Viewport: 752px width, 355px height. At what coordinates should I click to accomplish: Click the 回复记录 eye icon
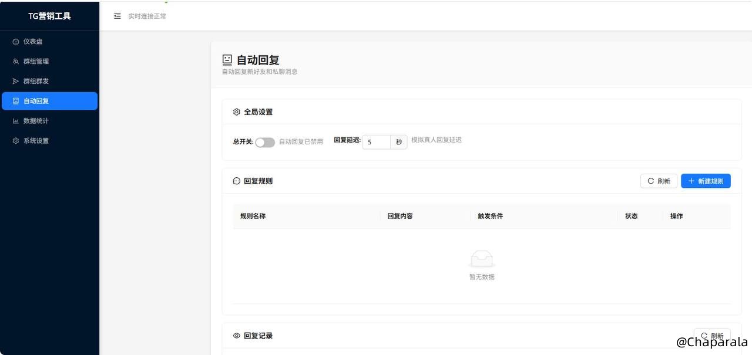coord(237,336)
